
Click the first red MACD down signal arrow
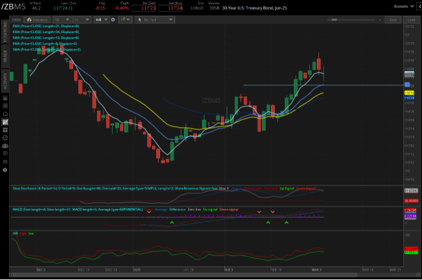pos(149,212)
